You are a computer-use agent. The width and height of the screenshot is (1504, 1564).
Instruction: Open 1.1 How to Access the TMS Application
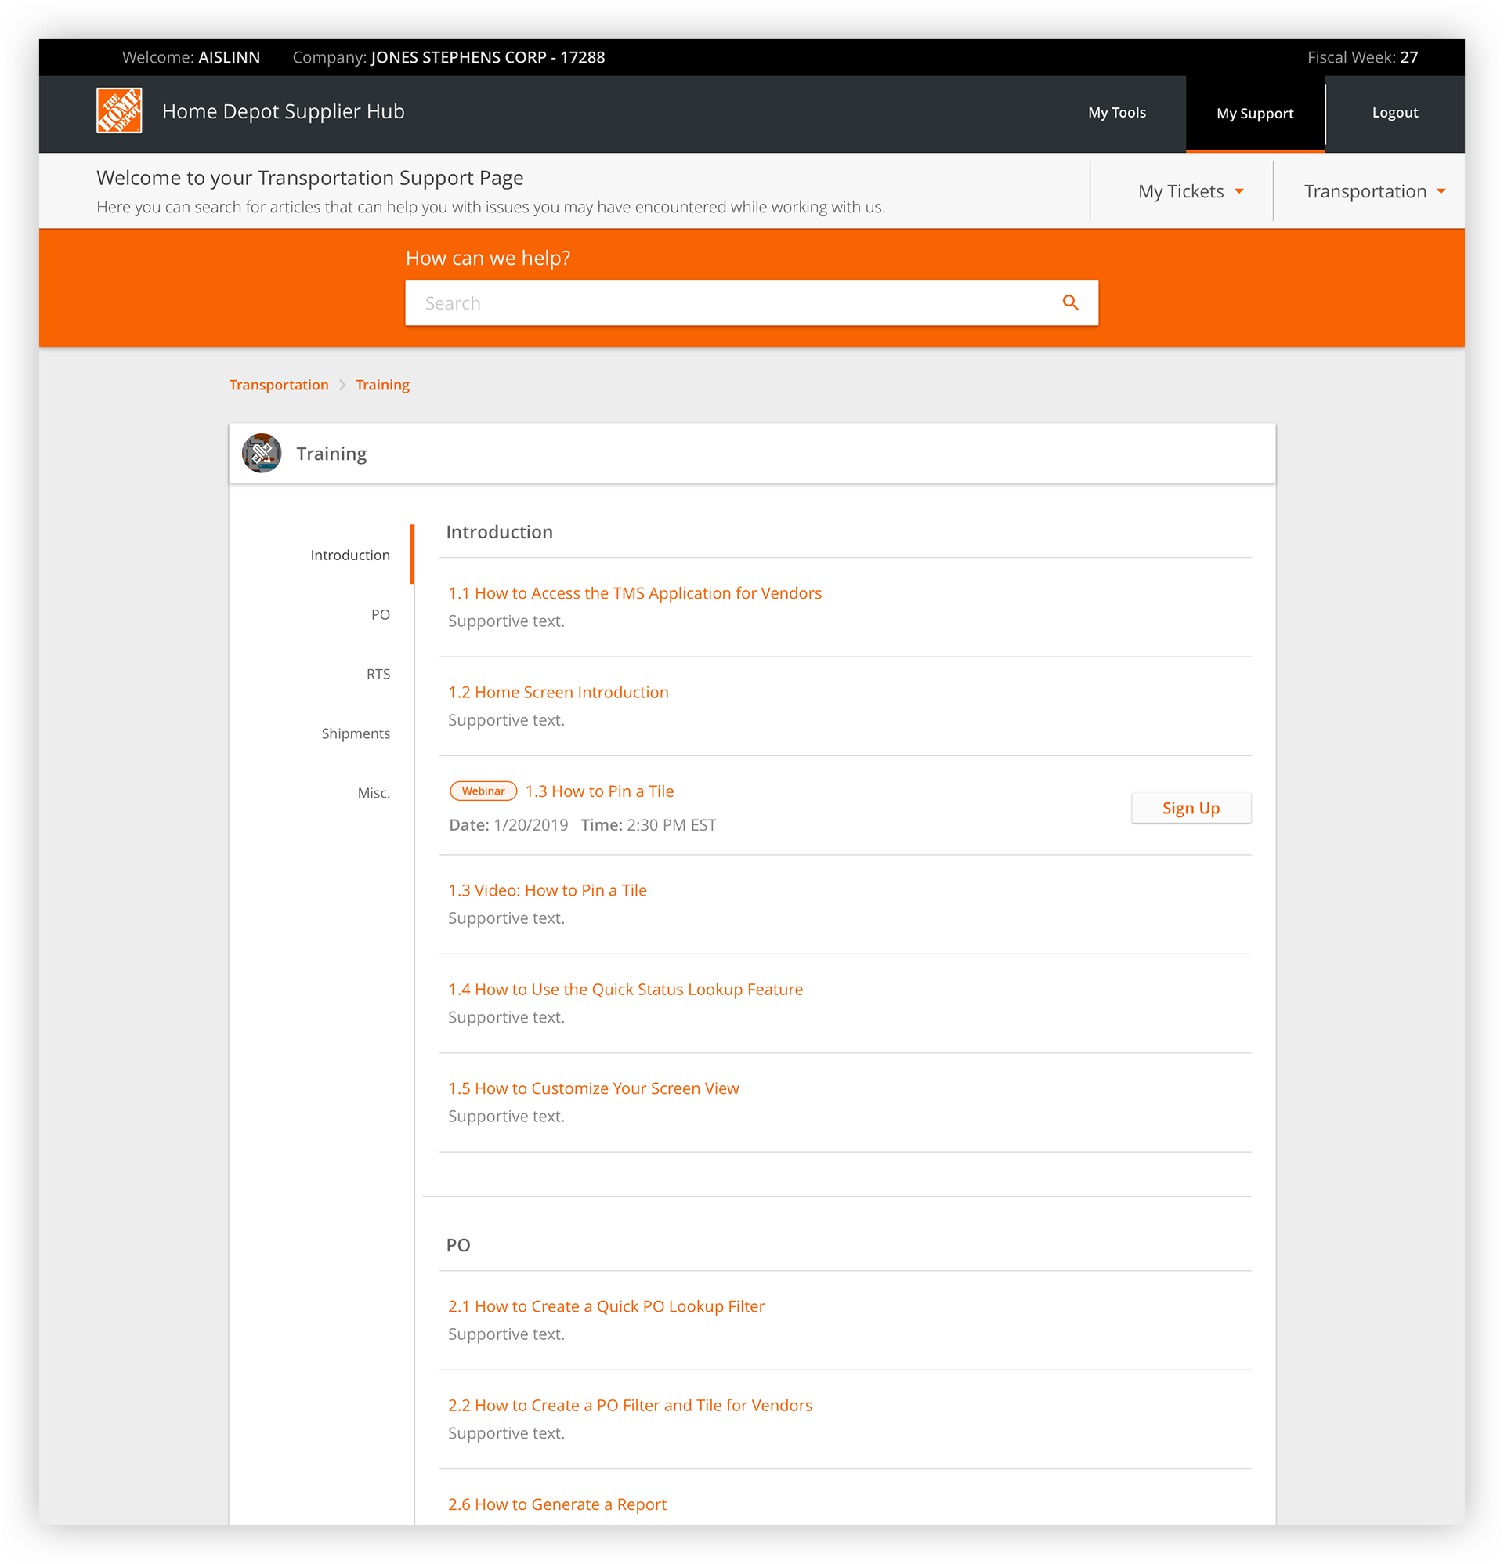[x=634, y=594]
